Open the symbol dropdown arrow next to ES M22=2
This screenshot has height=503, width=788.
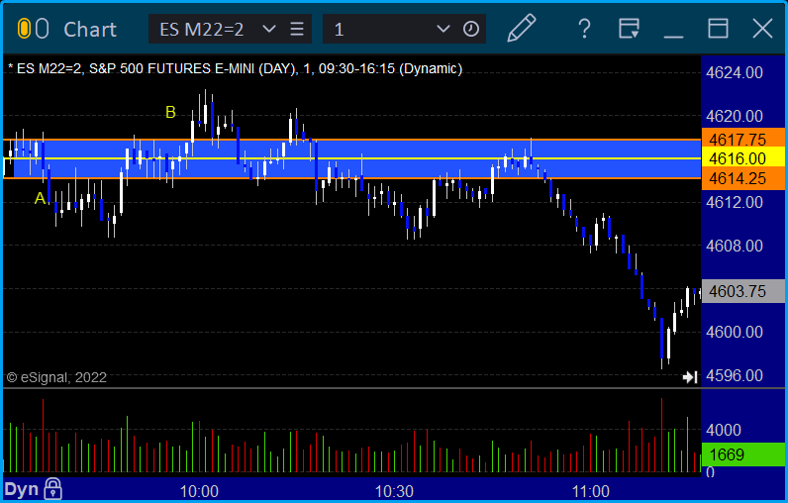click(269, 29)
